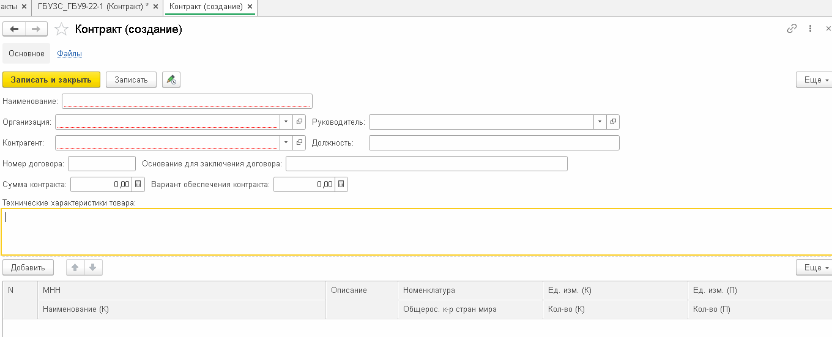Click into the Наименование input field
Screen dimensions: 832x337
click(x=187, y=101)
